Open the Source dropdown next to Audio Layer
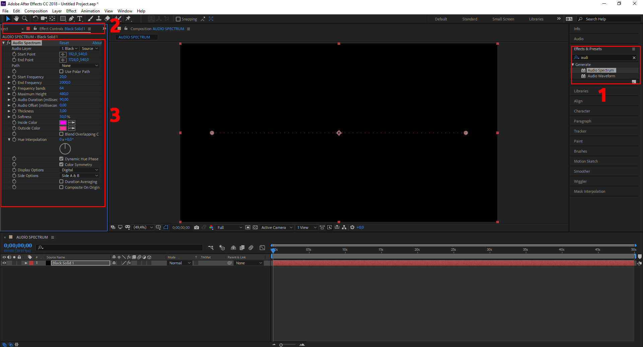Viewport: 643px width, 347px height. click(90, 49)
